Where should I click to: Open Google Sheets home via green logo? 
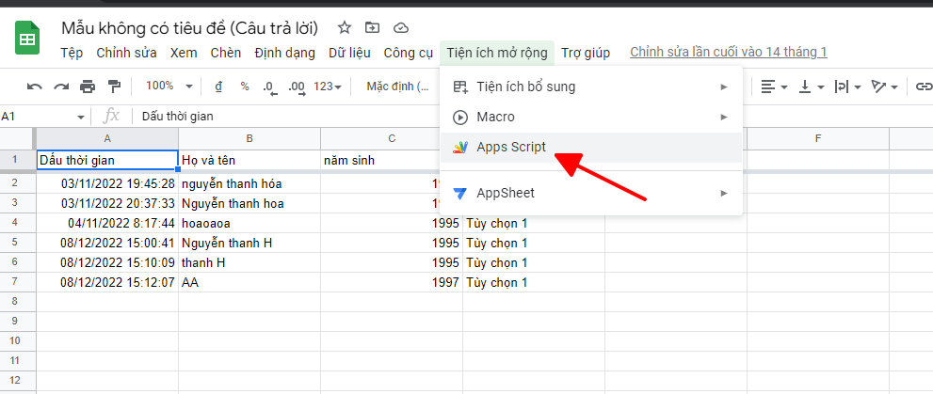[x=27, y=39]
